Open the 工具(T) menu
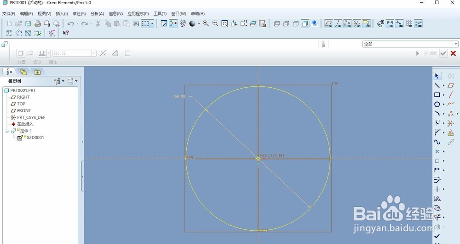The width and height of the screenshot is (460, 244). pos(160,14)
